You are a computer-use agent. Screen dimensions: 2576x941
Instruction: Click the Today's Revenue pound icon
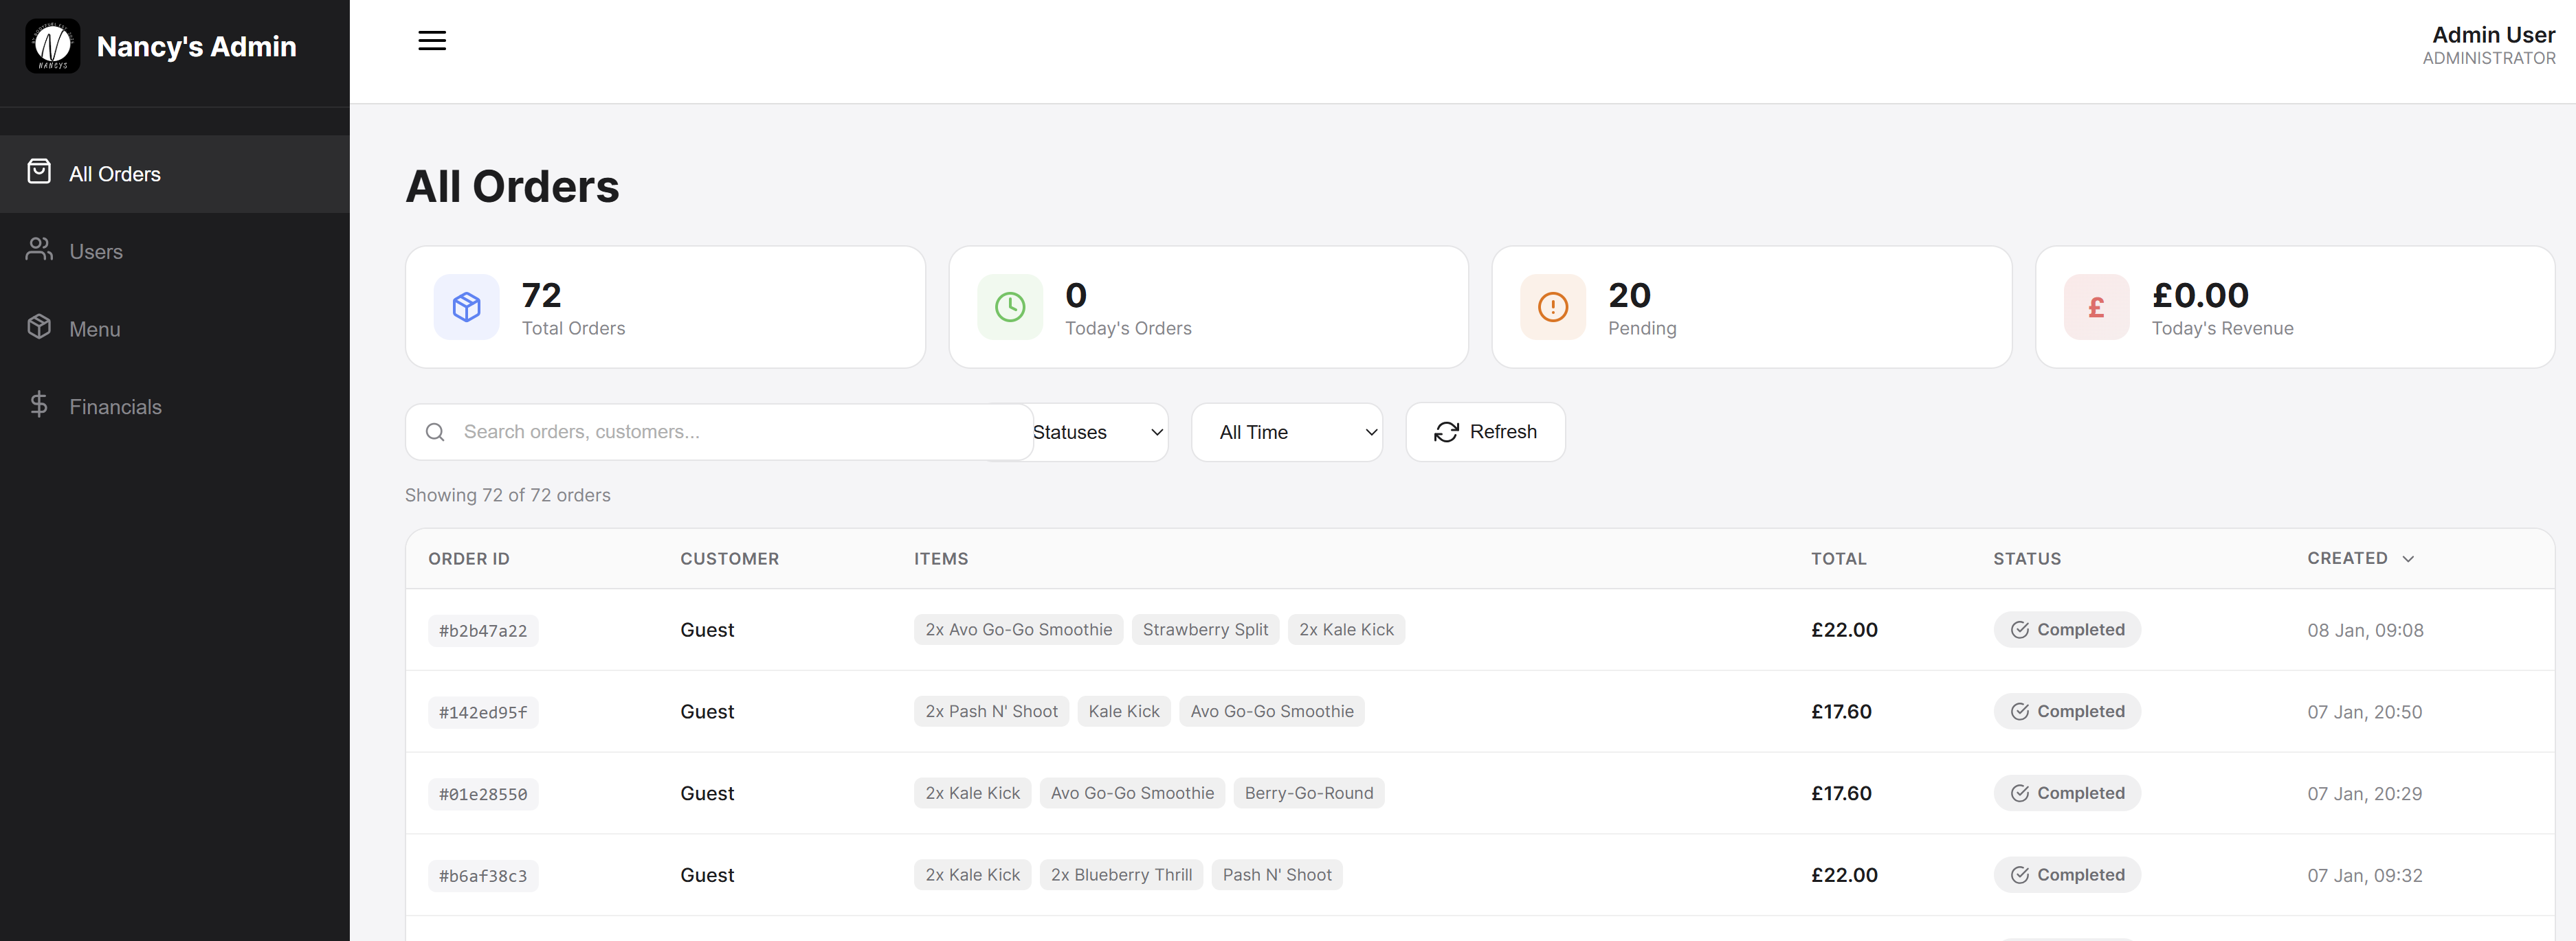2096,306
